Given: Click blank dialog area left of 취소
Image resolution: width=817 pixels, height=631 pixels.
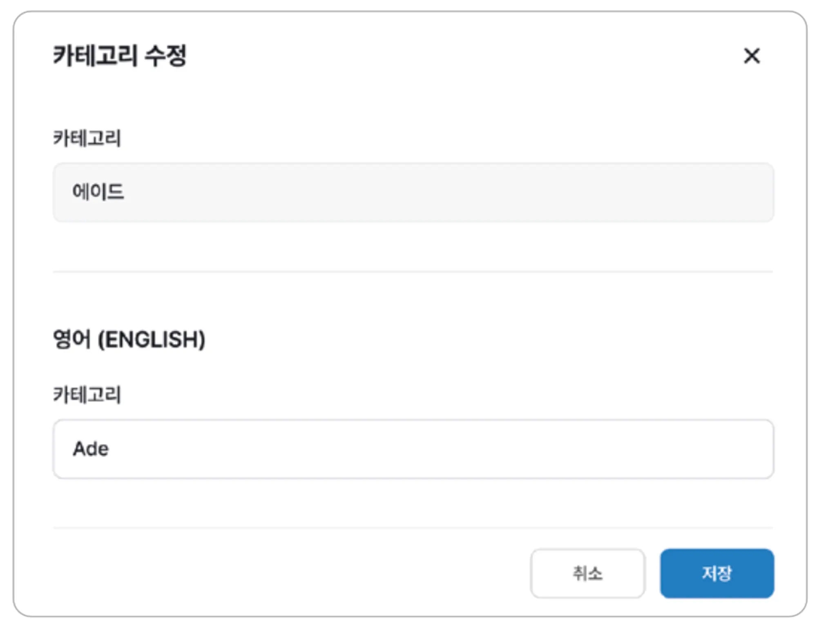Looking at the screenshot, I should [286, 573].
